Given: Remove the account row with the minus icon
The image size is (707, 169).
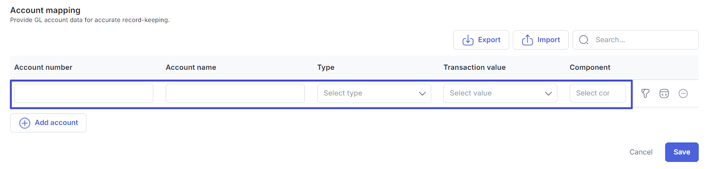Looking at the screenshot, I should 683,93.
